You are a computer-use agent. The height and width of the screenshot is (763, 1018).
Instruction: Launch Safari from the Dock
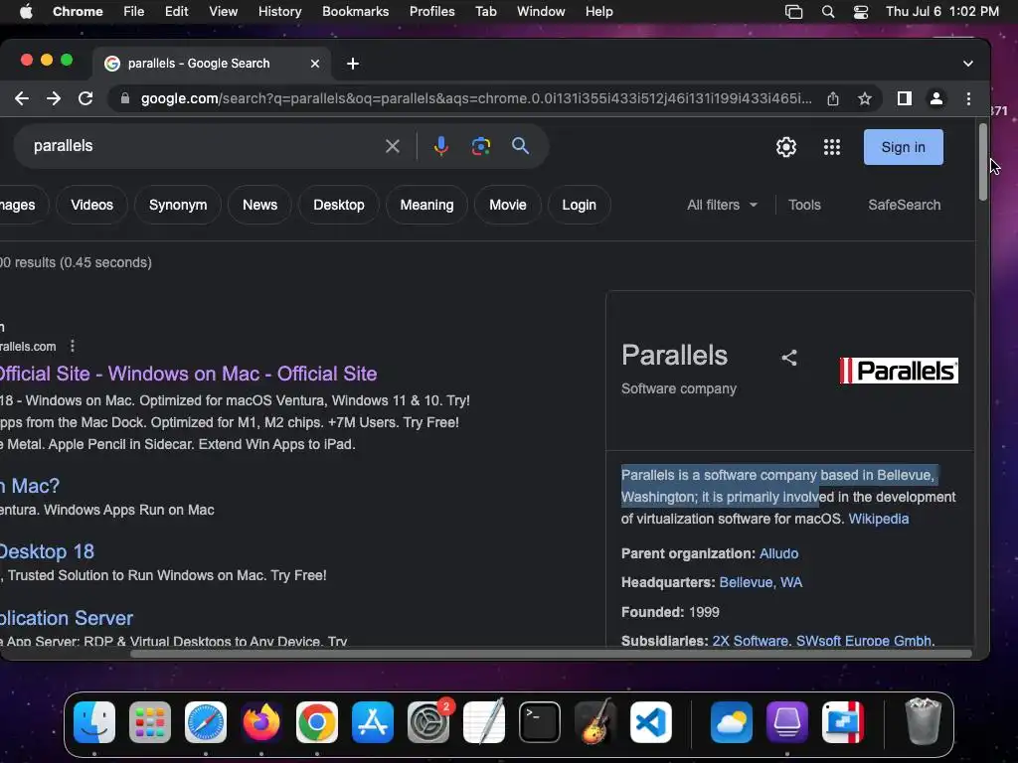206,722
